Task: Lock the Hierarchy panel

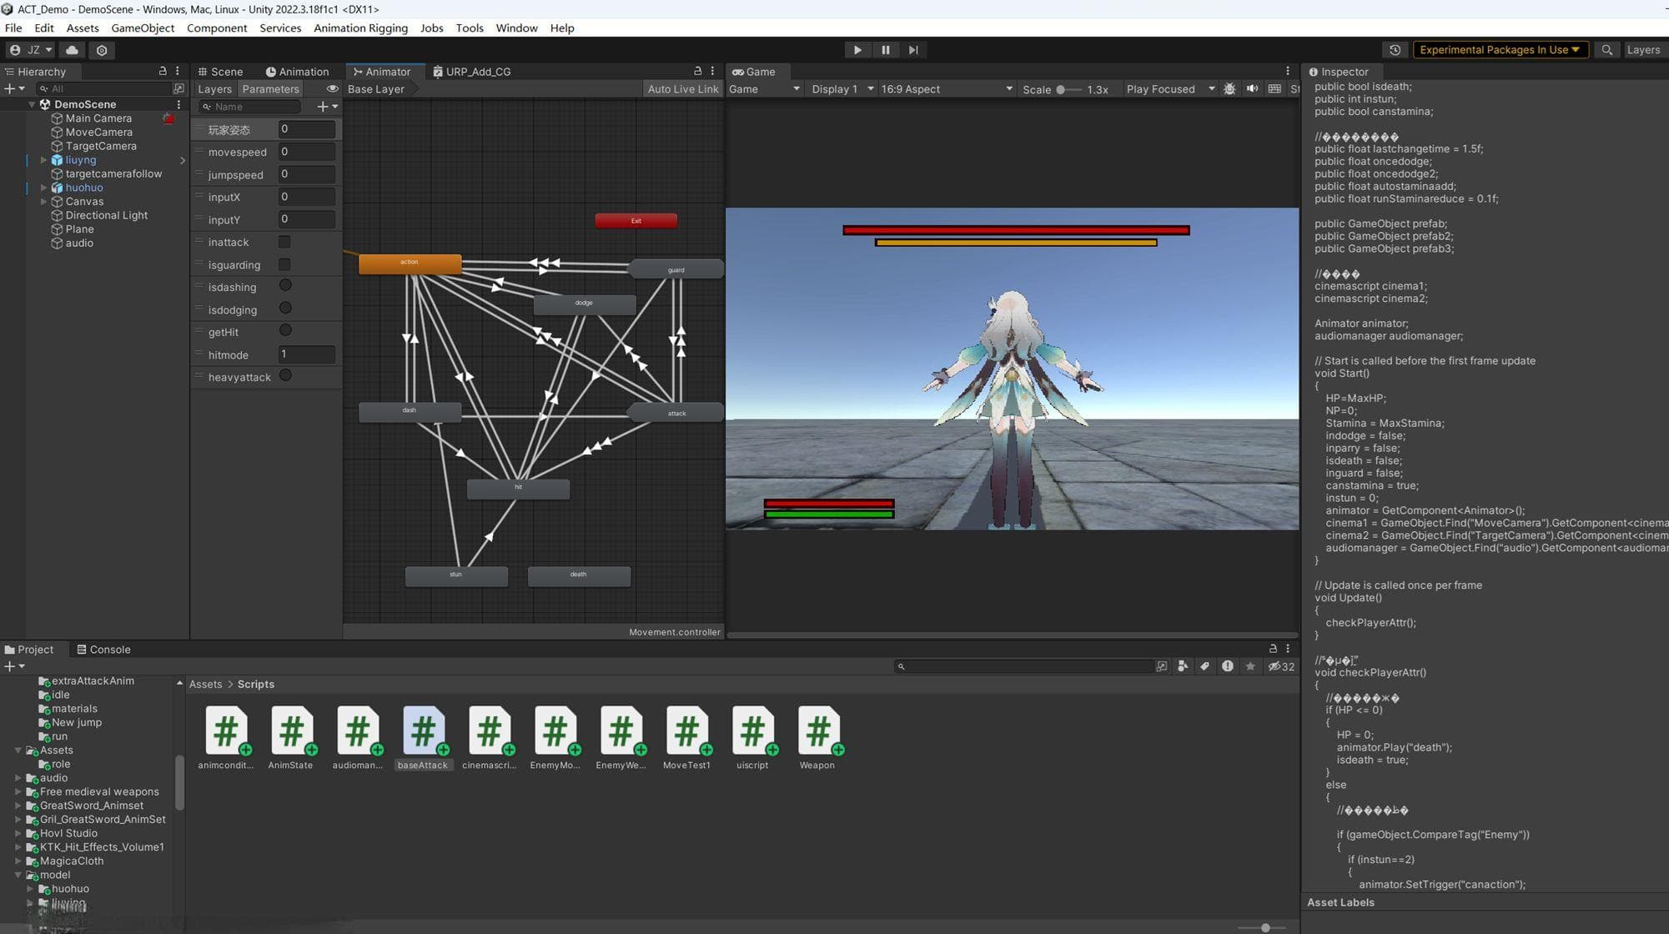Action: (x=163, y=72)
